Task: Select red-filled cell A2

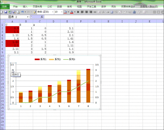Action: coord(13,28)
